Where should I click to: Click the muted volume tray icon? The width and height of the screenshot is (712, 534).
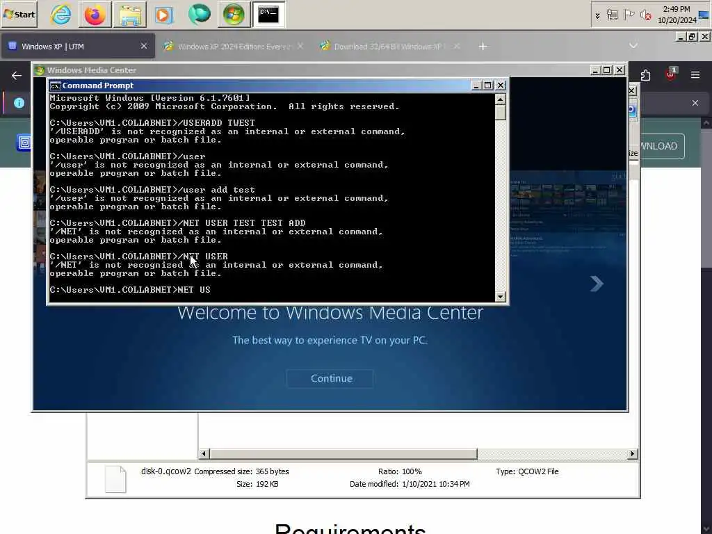pyautogui.click(x=645, y=15)
